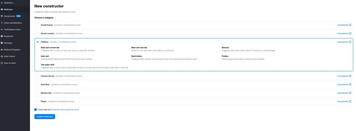Select the Social Location radio button
356x131 pixels.
coord(38,33)
